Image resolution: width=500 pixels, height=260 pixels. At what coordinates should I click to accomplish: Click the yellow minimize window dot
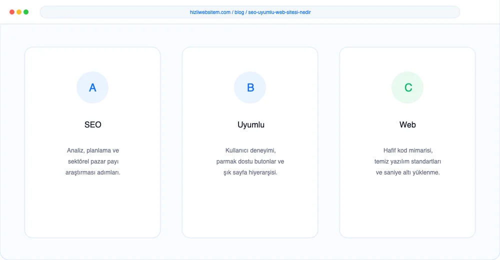click(19, 12)
